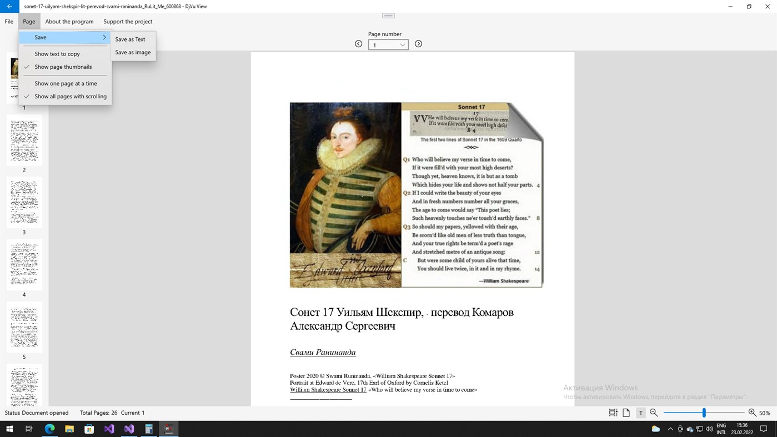The image size is (777, 437).
Task: Click the "Page number" label
Action: (x=385, y=34)
